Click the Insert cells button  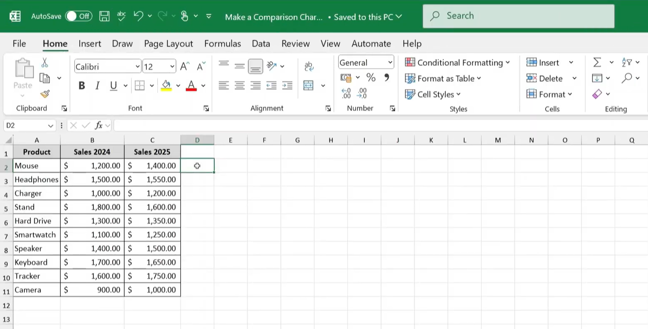(543, 63)
